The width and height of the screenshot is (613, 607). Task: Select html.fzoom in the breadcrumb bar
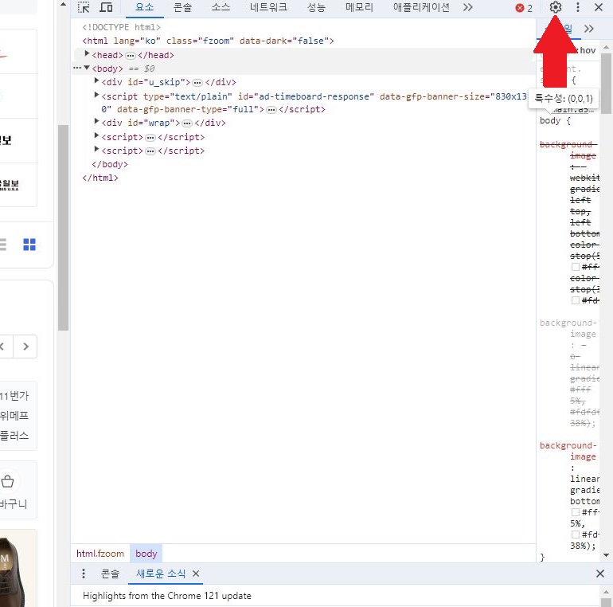tap(100, 554)
